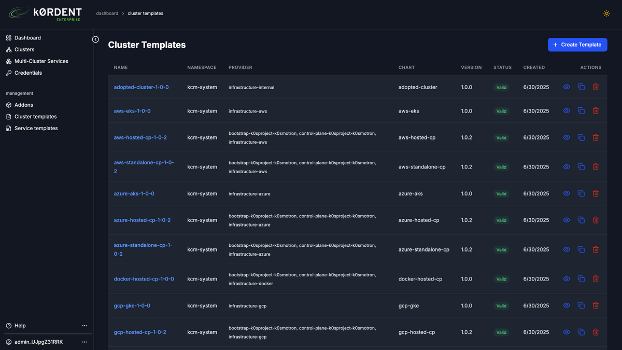Open the azure-standalone-cp-1-0-2 template link
The width and height of the screenshot is (622, 350).
tap(143, 249)
